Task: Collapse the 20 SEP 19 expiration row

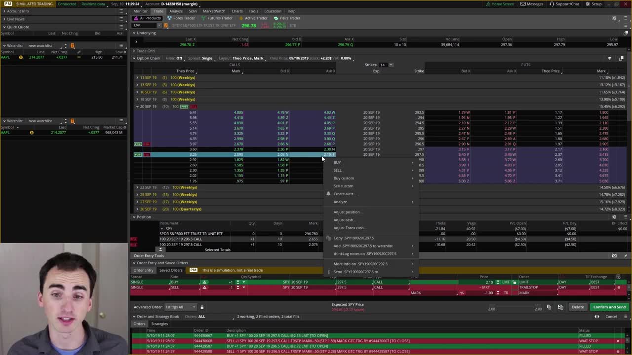Action: point(137,106)
